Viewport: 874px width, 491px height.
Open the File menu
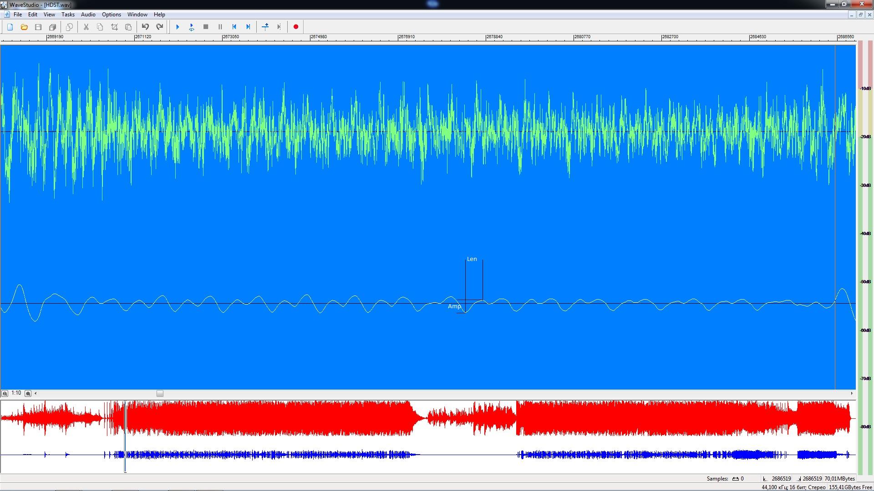coord(18,15)
